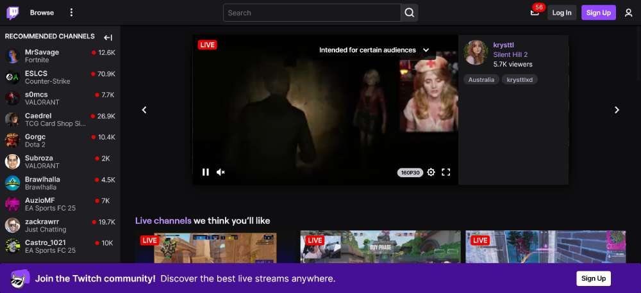Open the video player settings gear

click(431, 172)
